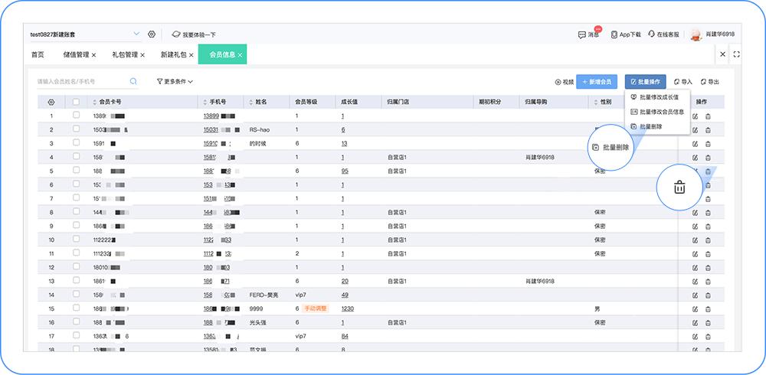Check the row 12 checkbox
The image size is (766, 375).
point(76,266)
